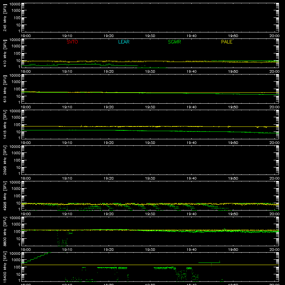Click the 1000 y-axis label of 2695 MHz panel

16,153
